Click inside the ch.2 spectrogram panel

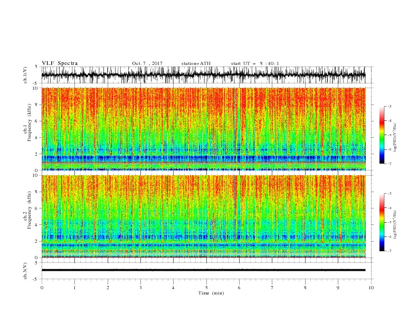pos(203,216)
